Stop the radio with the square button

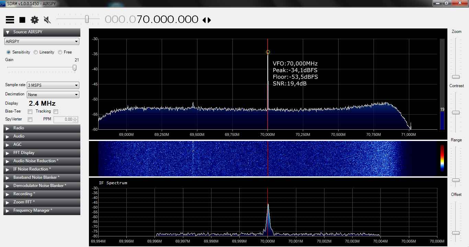coord(22,20)
